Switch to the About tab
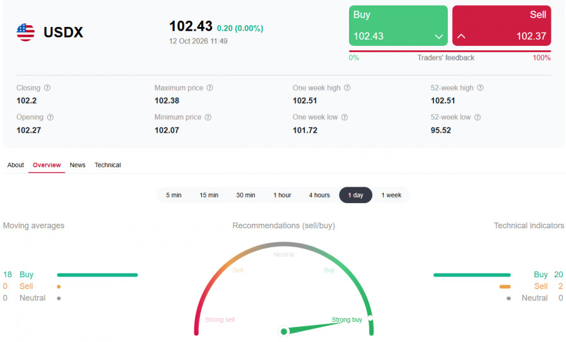Screen dimensions: 566x342 [x=16, y=165]
